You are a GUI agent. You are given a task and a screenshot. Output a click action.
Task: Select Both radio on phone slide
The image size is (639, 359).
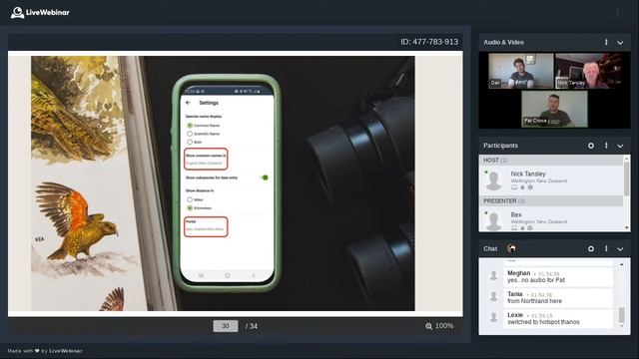pyautogui.click(x=190, y=142)
